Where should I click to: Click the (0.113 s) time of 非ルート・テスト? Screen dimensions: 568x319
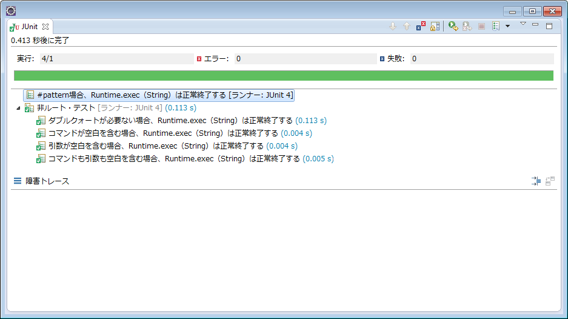pyautogui.click(x=181, y=108)
